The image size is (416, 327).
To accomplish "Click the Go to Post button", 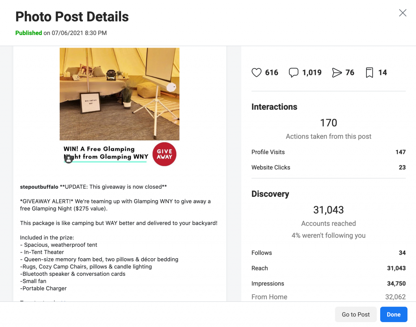I will click(355, 314).
